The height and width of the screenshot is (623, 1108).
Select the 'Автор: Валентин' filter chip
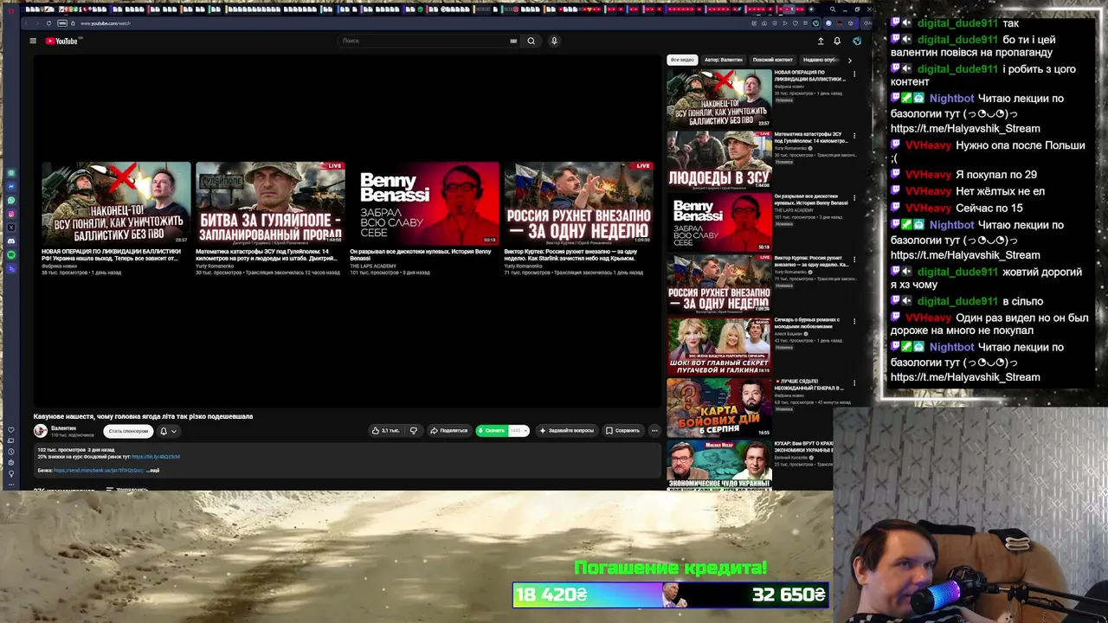pyautogui.click(x=724, y=60)
